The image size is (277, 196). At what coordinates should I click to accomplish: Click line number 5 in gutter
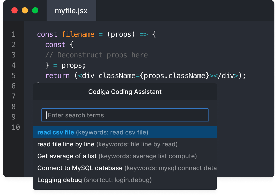click(14, 76)
